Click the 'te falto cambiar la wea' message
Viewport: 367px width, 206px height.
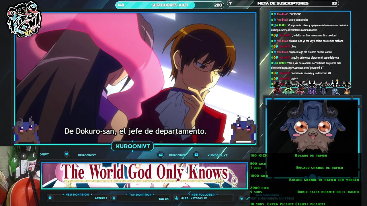click(x=304, y=35)
